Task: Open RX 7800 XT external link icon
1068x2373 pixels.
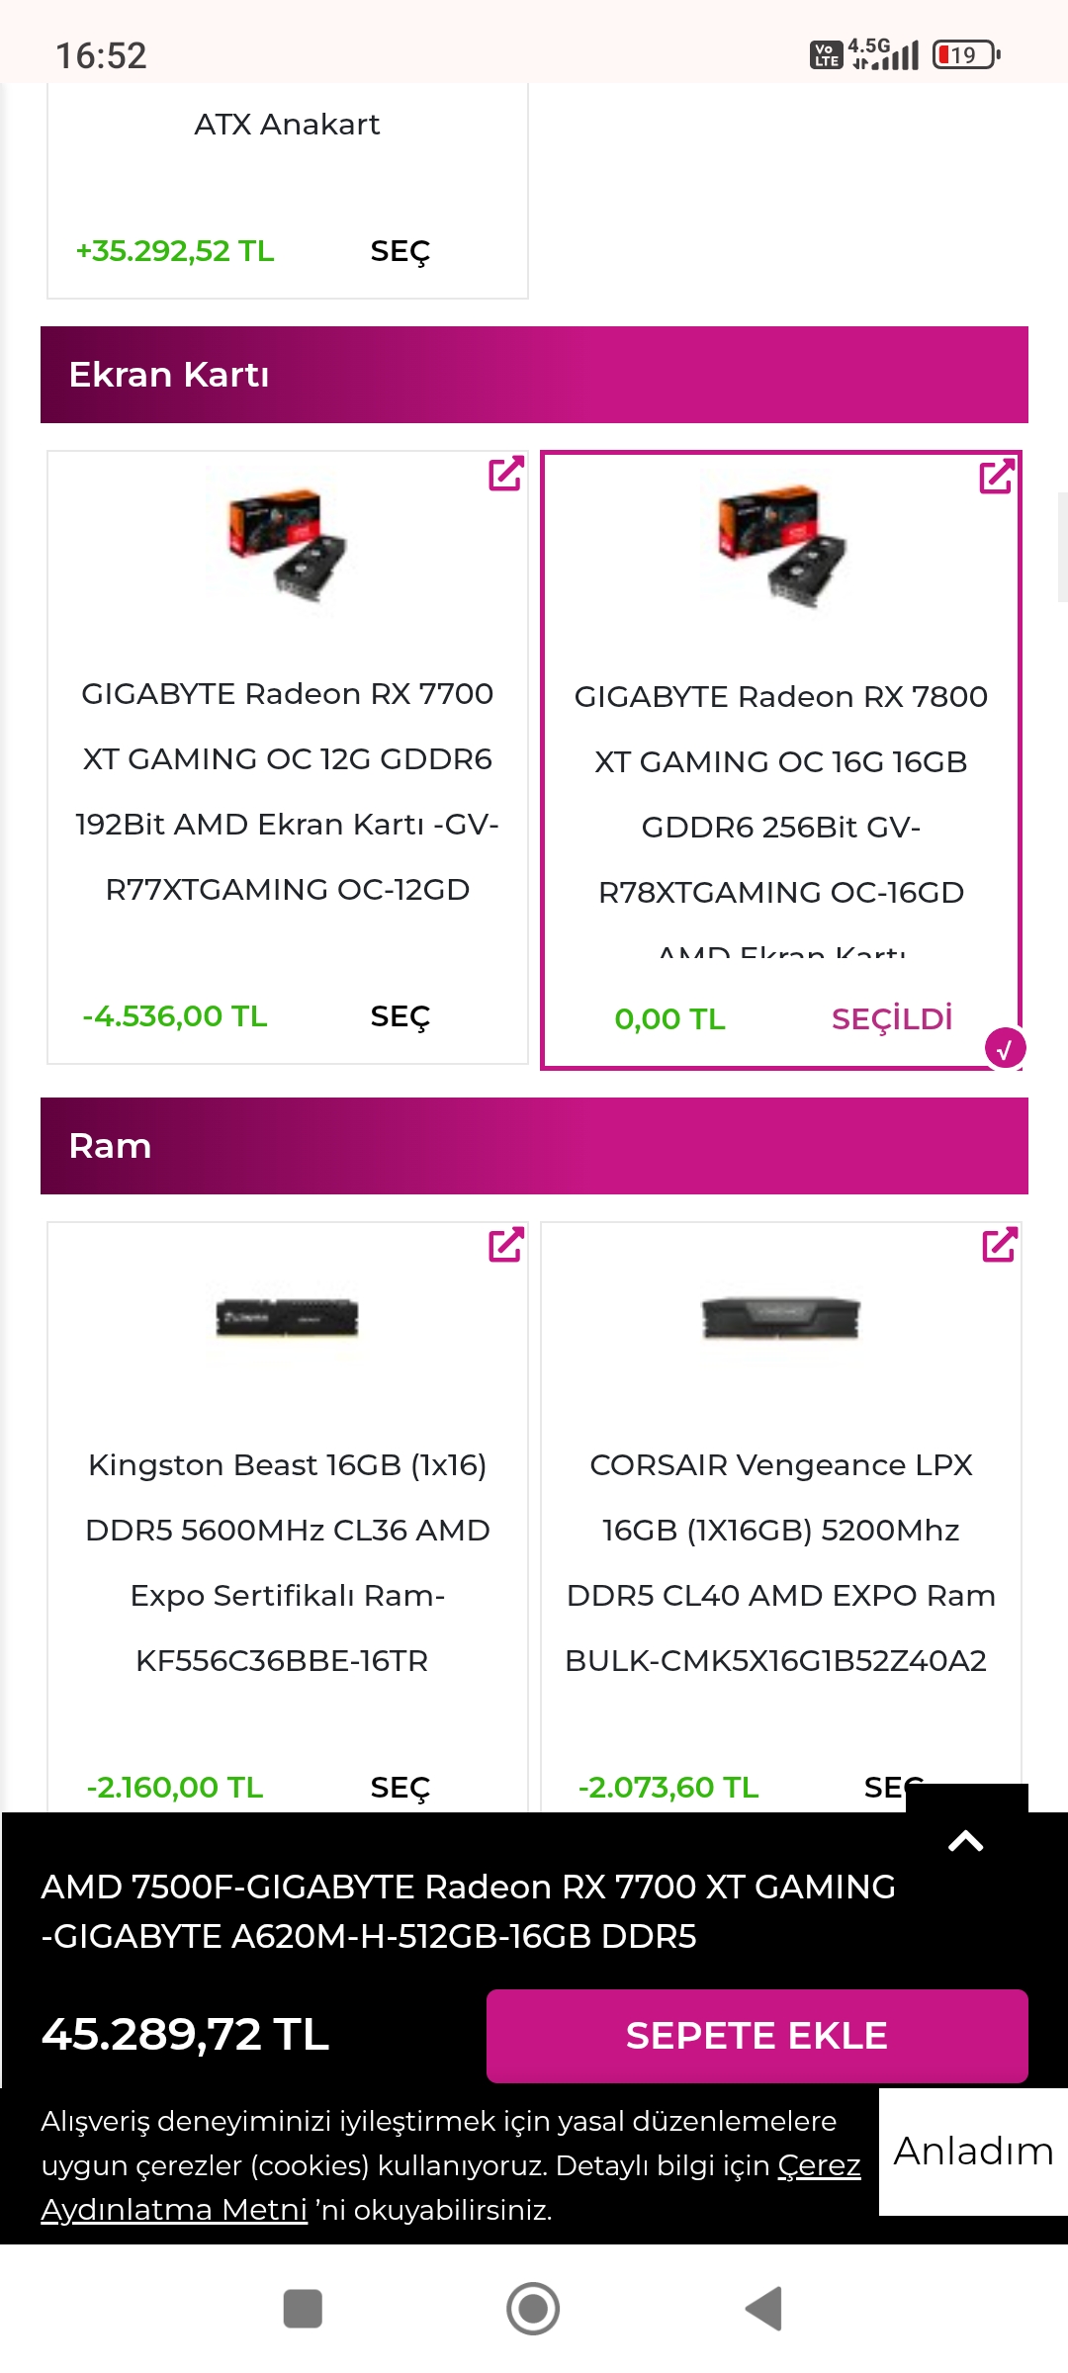Action: 997,477
